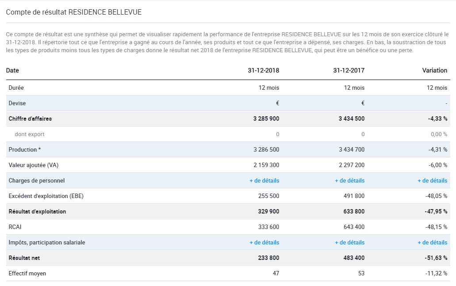Viewport: 456px width, 286px height.
Task: Select the Chiffre d'affaires row label
Action: pyautogui.click(x=30, y=118)
